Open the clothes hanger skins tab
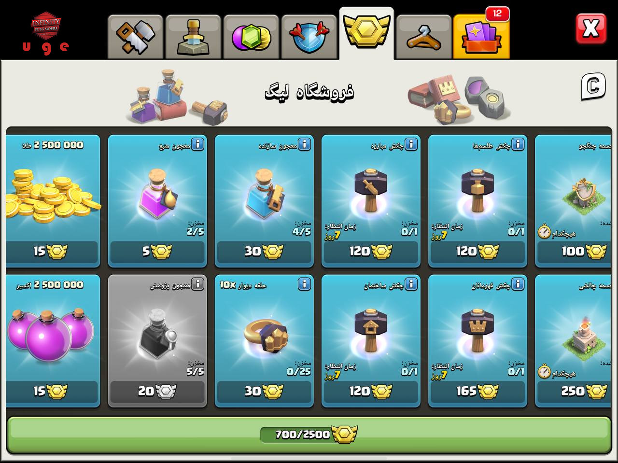The height and width of the screenshot is (463, 618). click(x=424, y=37)
